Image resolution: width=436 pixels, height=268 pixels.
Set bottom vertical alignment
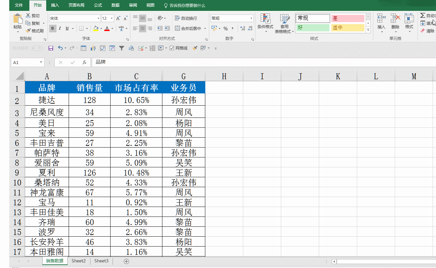(150, 18)
